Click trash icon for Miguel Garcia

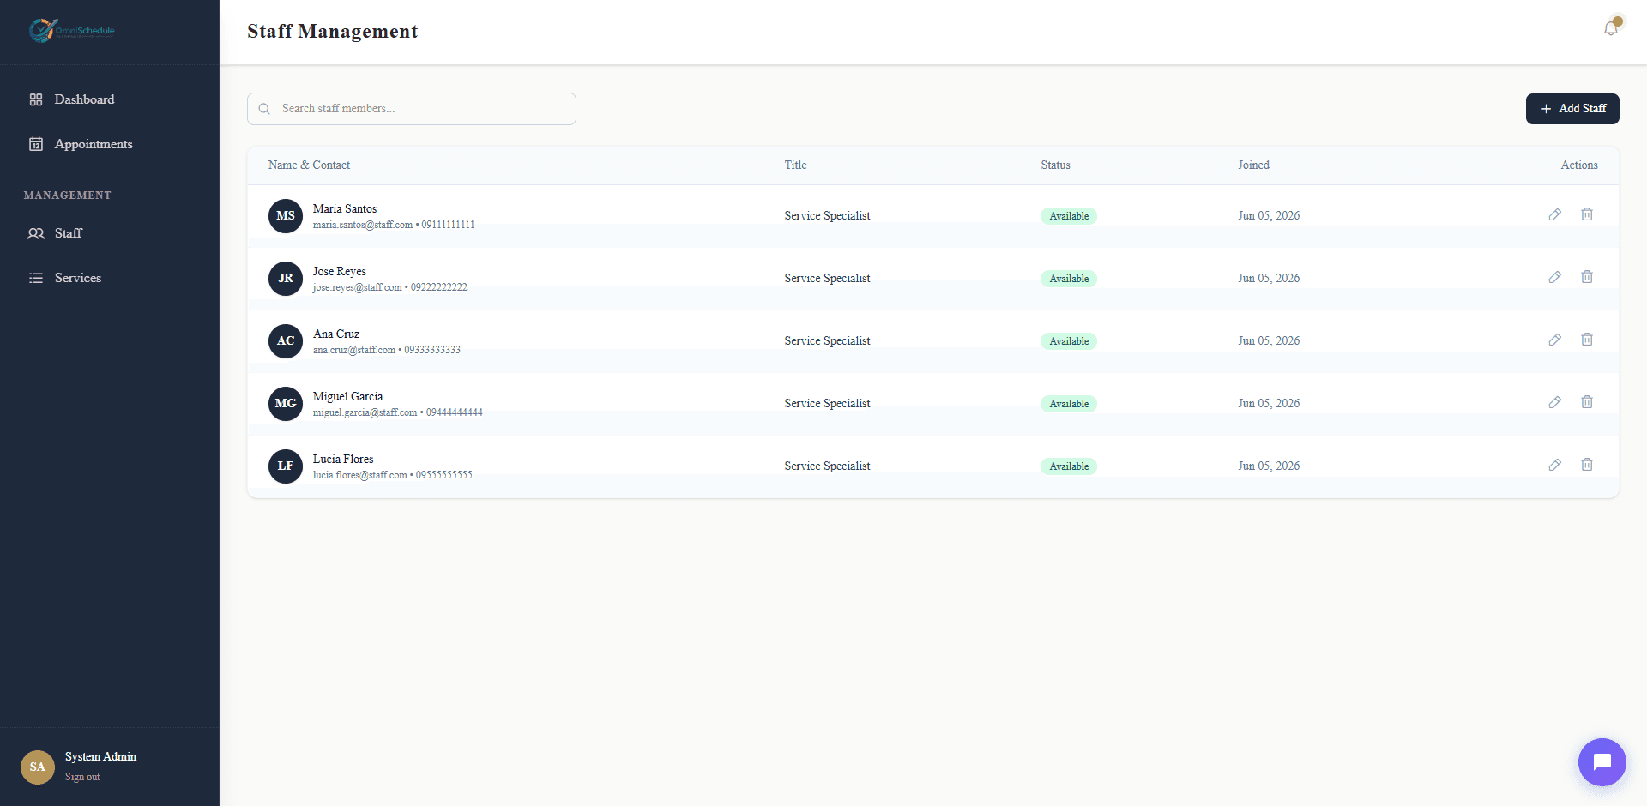click(1587, 402)
